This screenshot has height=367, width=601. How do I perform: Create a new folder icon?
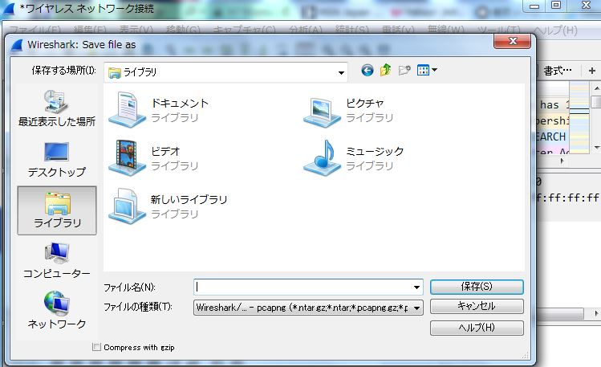tap(404, 70)
